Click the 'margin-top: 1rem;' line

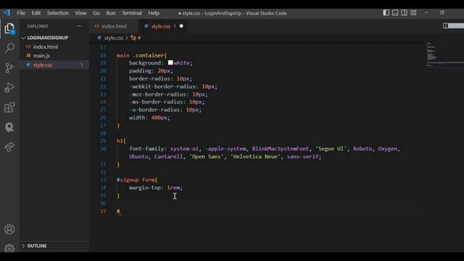pyautogui.click(x=156, y=188)
